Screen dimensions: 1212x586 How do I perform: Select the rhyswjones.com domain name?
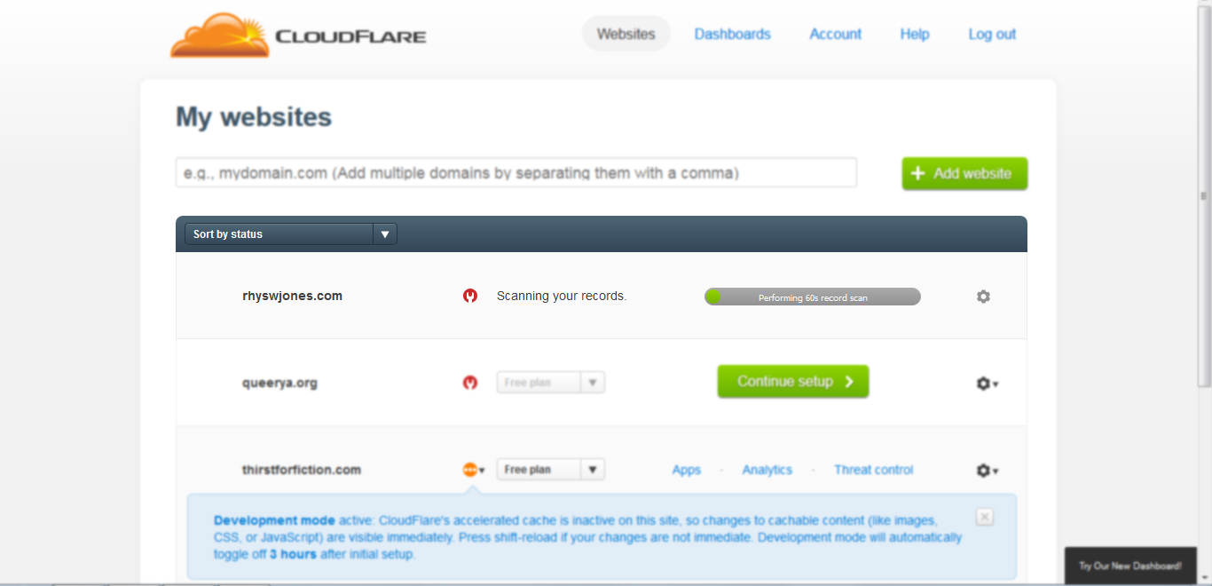click(x=293, y=296)
